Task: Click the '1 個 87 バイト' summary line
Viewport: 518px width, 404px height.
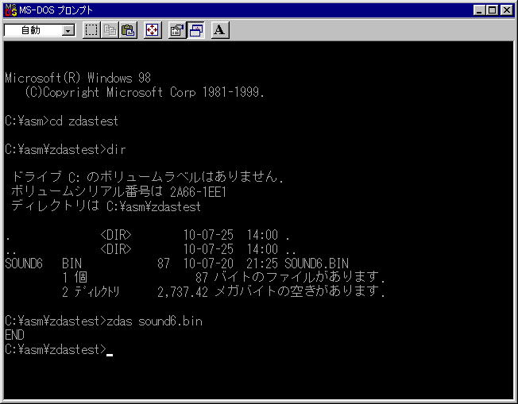Action: coord(224,277)
